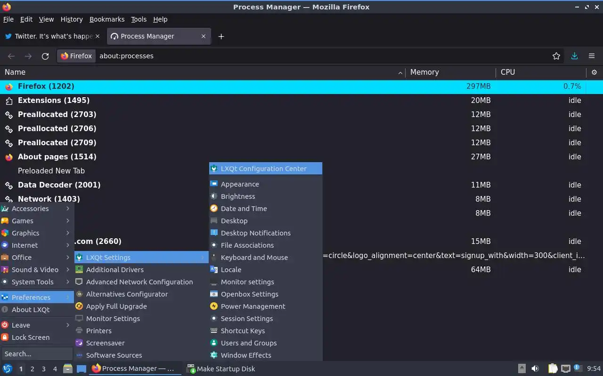Open Date and Time settings
603x376 pixels.
tap(266, 209)
